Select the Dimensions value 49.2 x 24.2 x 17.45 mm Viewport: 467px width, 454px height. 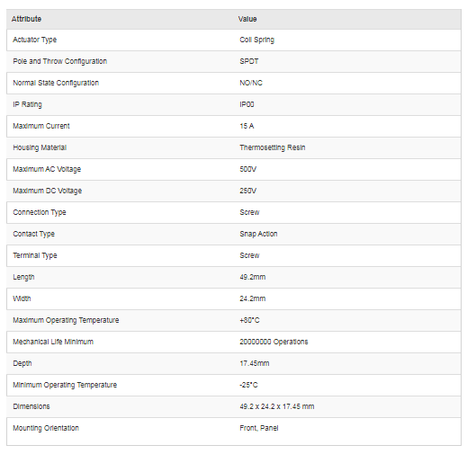coord(277,406)
